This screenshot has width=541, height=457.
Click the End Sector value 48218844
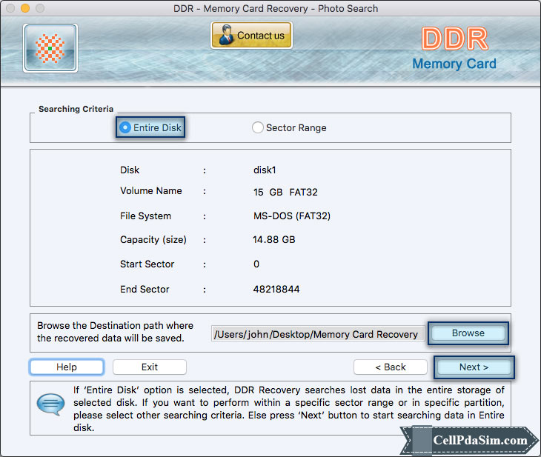coord(276,289)
